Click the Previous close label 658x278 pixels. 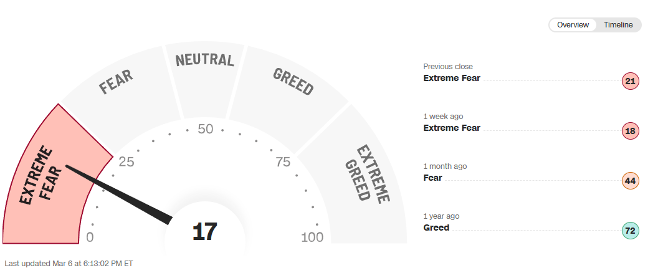pos(447,67)
